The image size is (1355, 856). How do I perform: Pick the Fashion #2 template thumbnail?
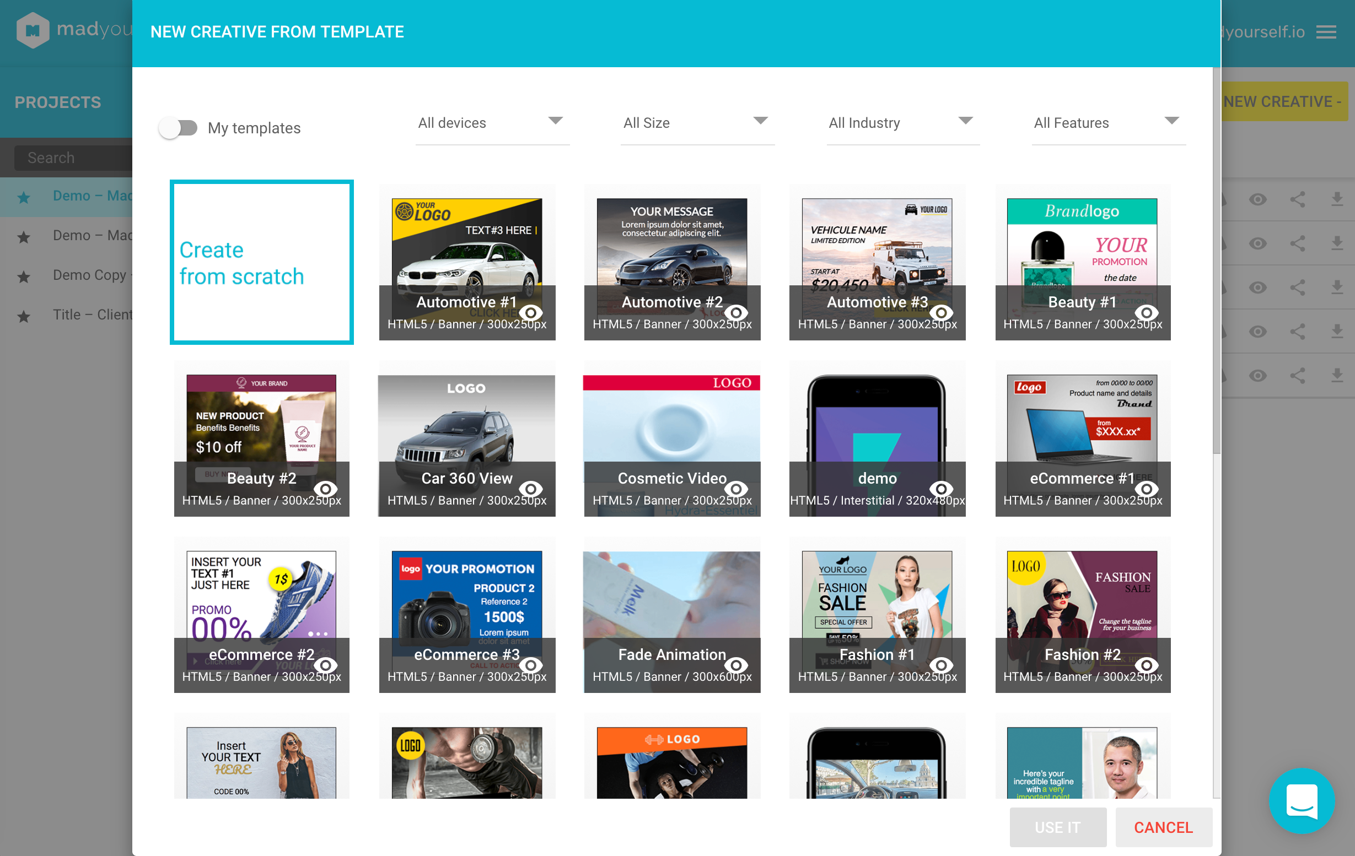(1083, 615)
